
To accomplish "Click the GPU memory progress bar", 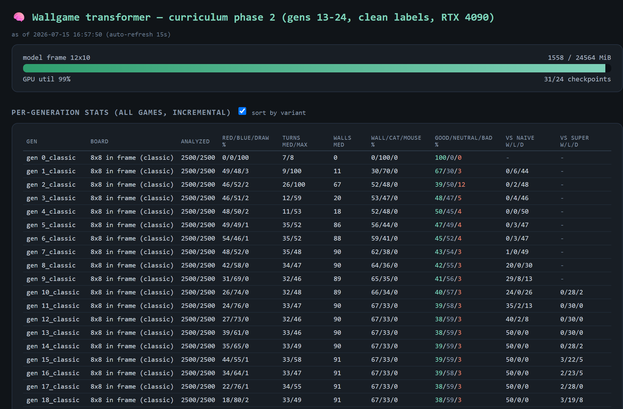I will (317, 68).
